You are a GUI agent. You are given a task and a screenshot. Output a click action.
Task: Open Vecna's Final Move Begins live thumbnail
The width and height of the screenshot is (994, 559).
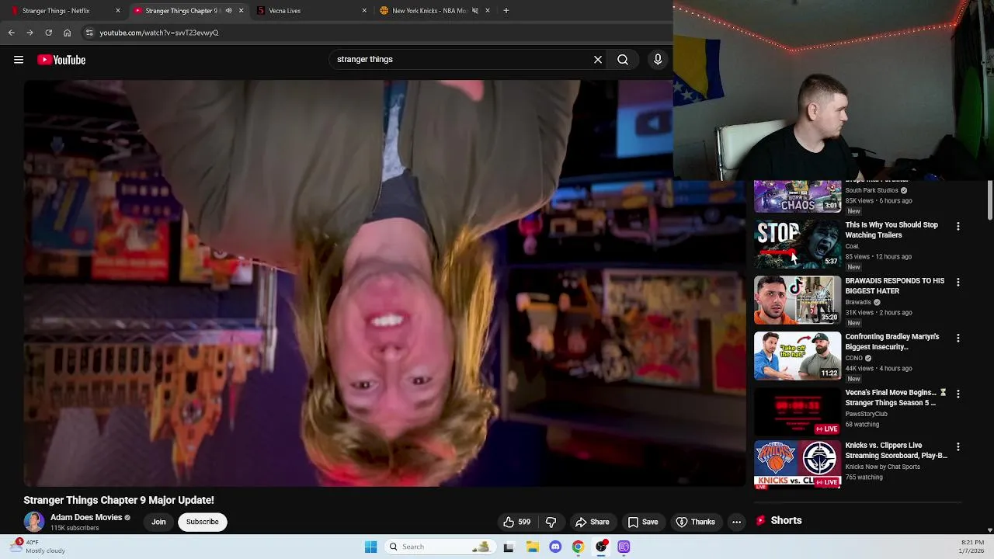tap(798, 411)
